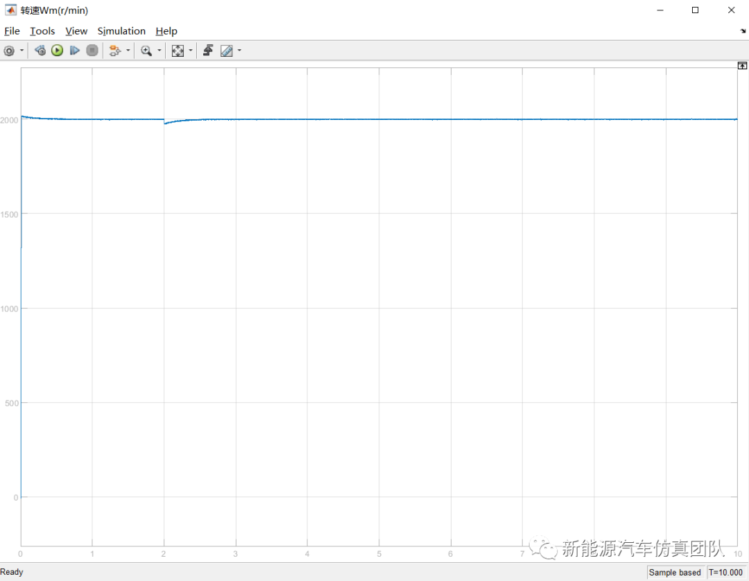Open the Tools menu
Image resolution: width=749 pixels, height=581 pixels.
pyautogui.click(x=42, y=31)
